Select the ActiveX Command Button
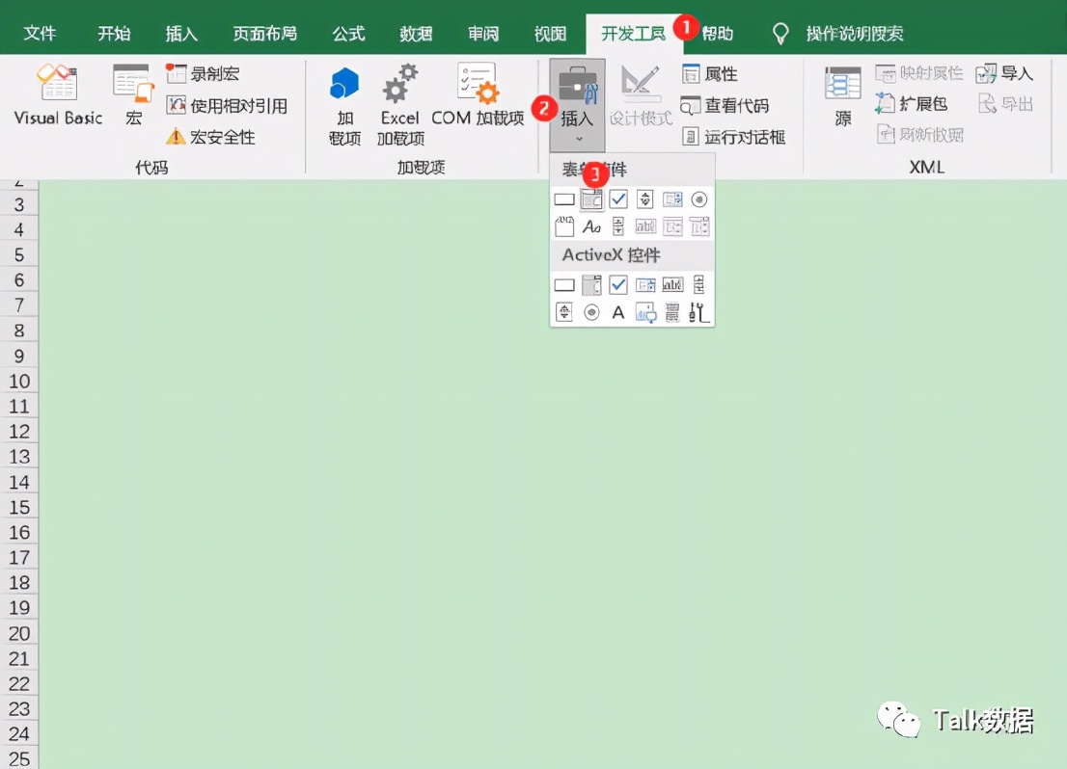This screenshot has width=1067, height=769. pyautogui.click(x=564, y=285)
